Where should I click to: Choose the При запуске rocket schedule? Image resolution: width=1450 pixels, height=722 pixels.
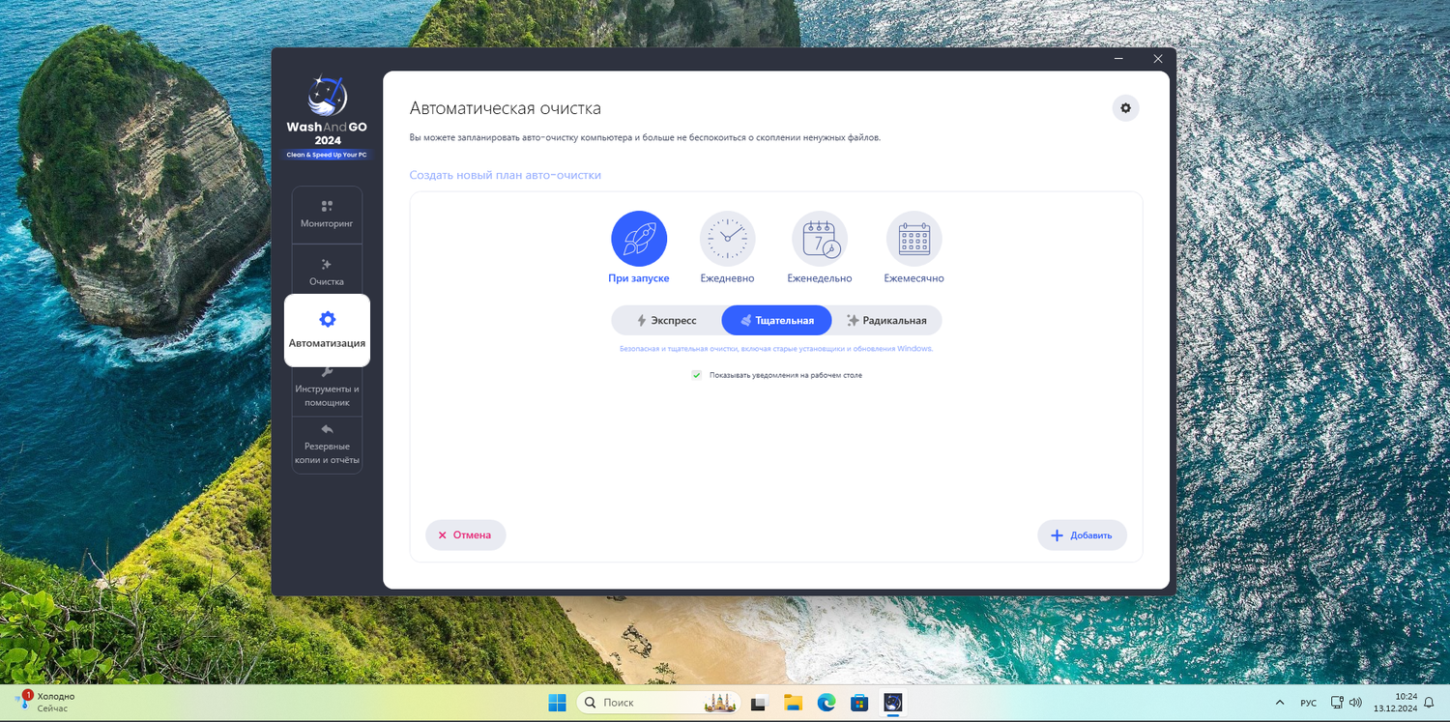[639, 247]
